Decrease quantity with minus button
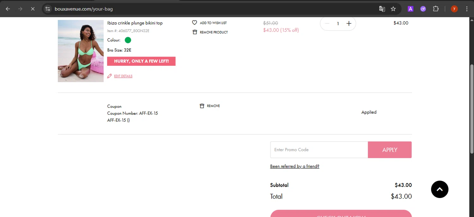Viewport: 474px width, 217px height. [x=327, y=23]
